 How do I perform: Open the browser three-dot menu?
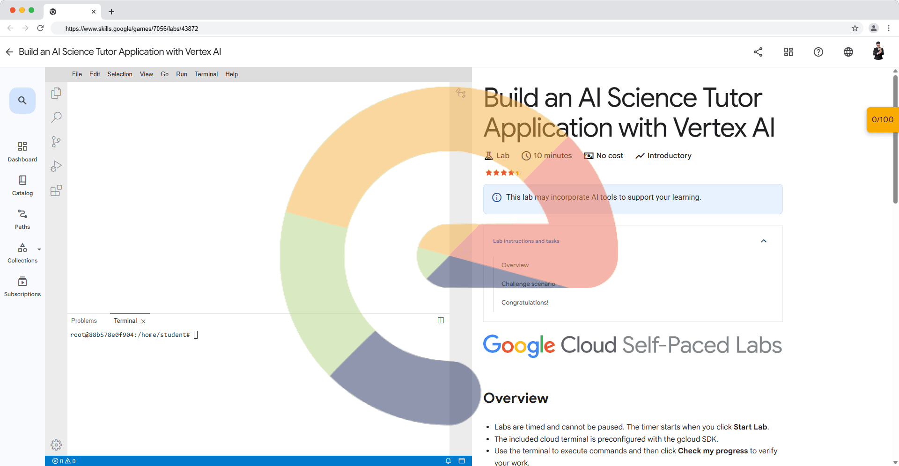click(889, 28)
